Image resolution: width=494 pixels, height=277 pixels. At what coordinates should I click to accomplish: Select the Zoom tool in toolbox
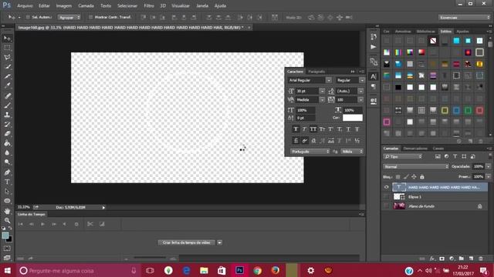click(7, 221)
